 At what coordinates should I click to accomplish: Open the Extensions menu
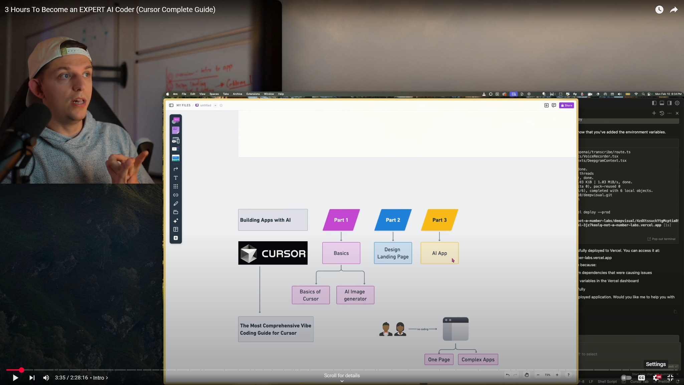tap(253, 94)
